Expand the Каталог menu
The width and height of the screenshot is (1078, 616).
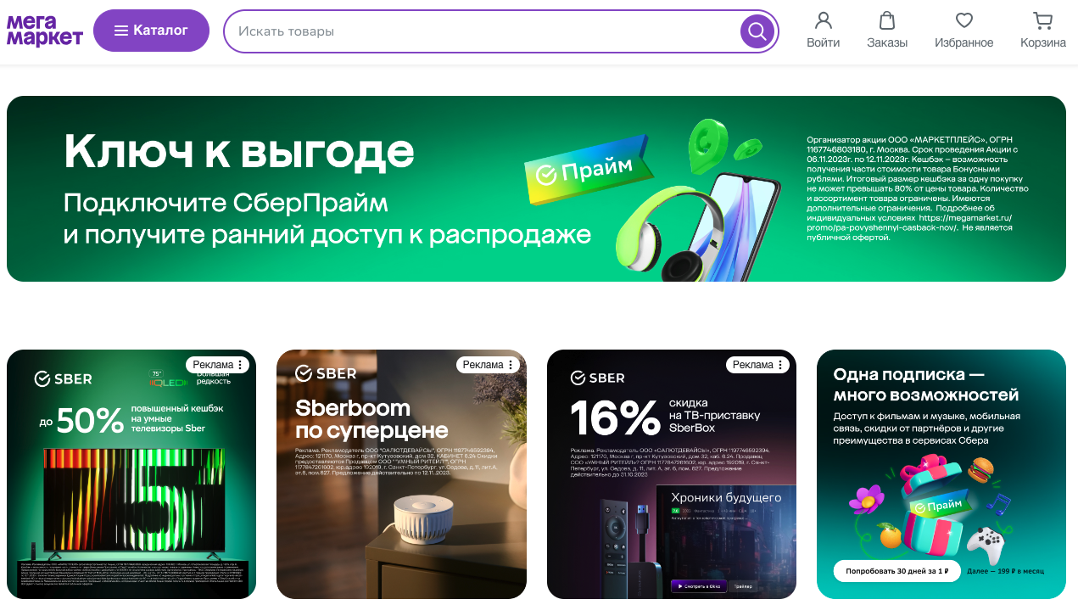[151, 31]
